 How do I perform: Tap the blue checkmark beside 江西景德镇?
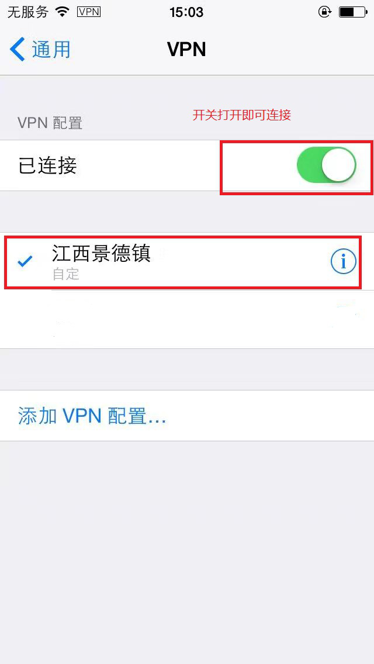point(25,262)
